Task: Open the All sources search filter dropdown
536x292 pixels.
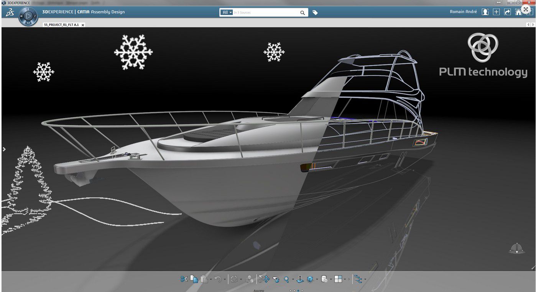Action: point(227,13)
